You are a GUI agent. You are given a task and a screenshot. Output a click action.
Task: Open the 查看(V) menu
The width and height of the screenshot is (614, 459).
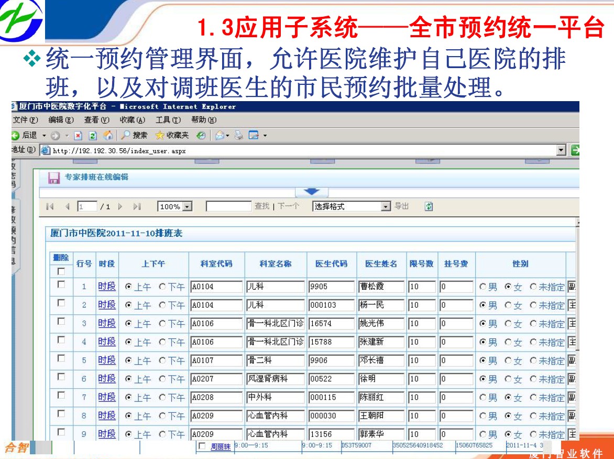(x=96, y=120)
